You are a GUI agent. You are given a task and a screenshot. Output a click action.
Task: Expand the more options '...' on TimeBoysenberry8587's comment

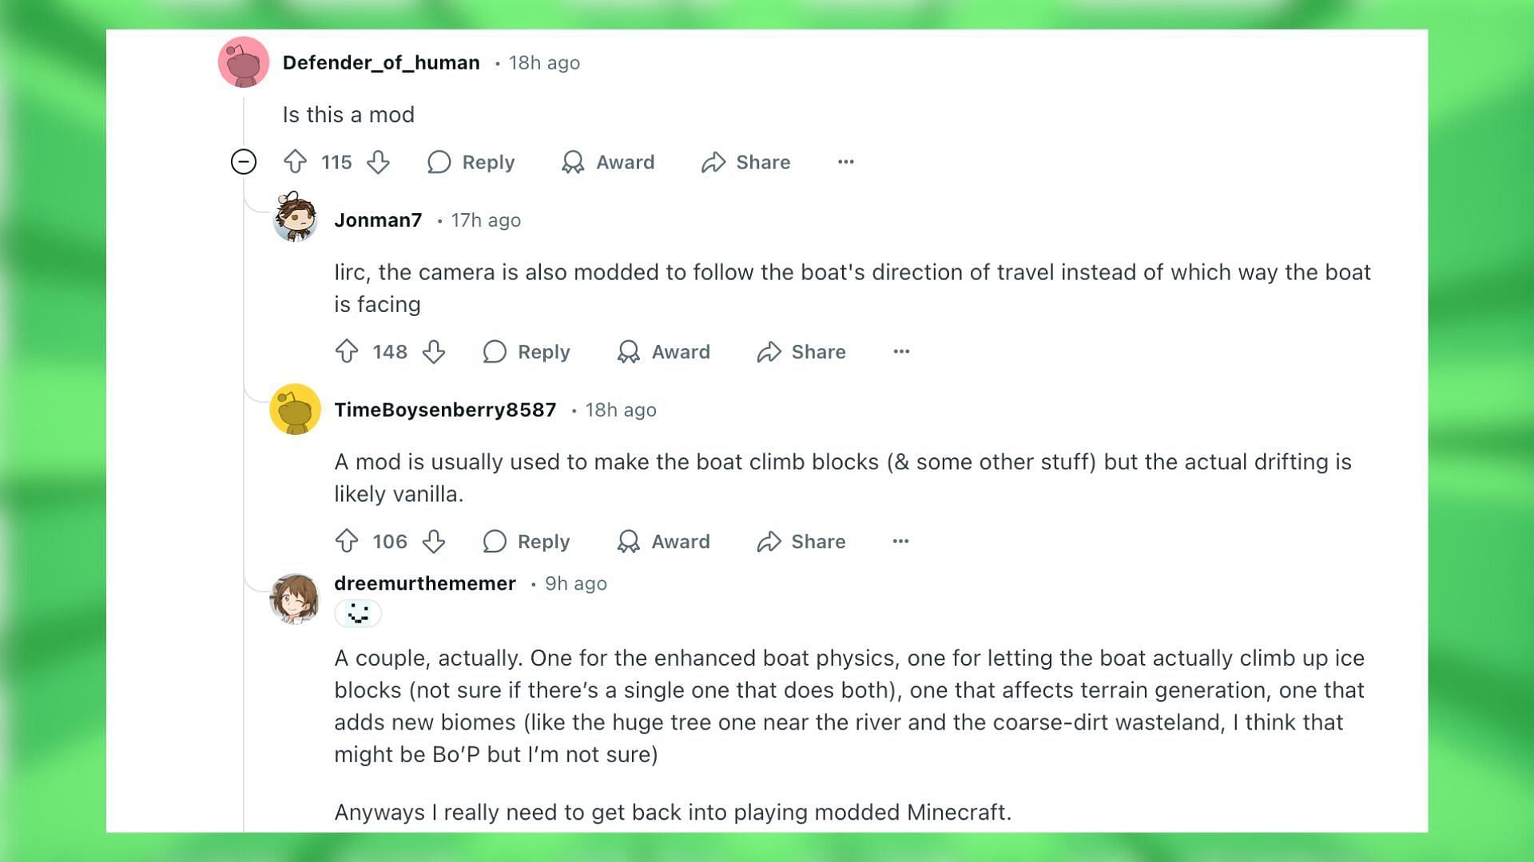(900, 541)
